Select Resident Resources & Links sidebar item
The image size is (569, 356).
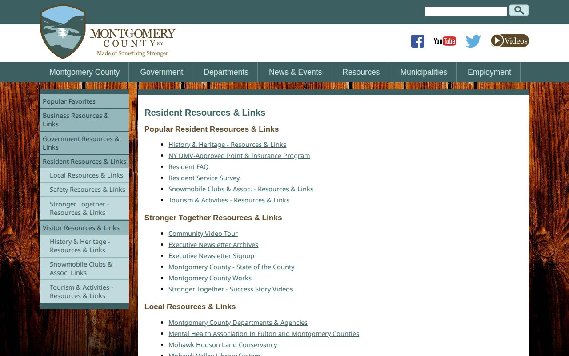pyautogui.click(x=84, y=162)
